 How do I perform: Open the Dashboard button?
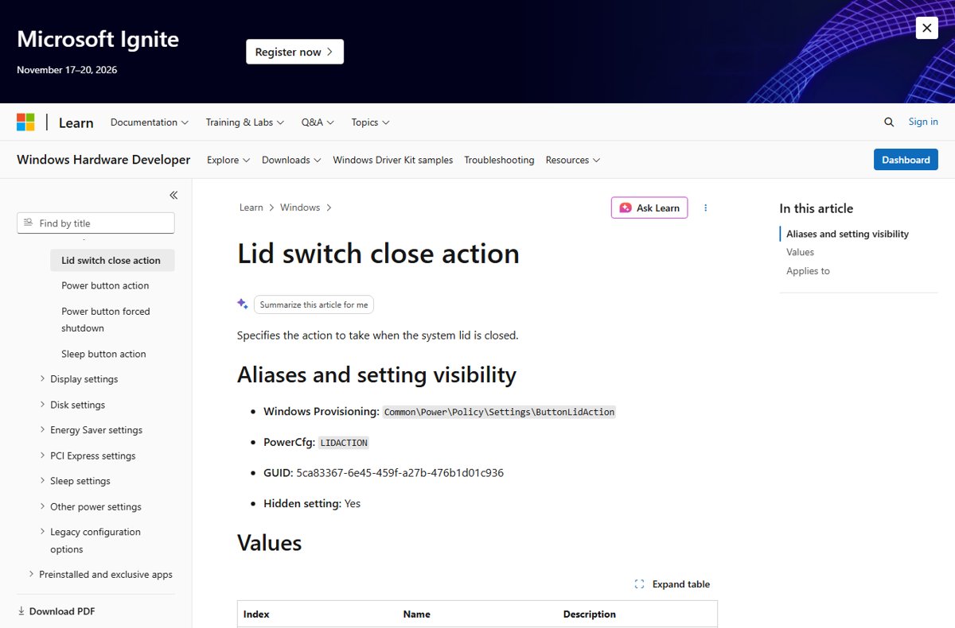click(x=906, y=160)
